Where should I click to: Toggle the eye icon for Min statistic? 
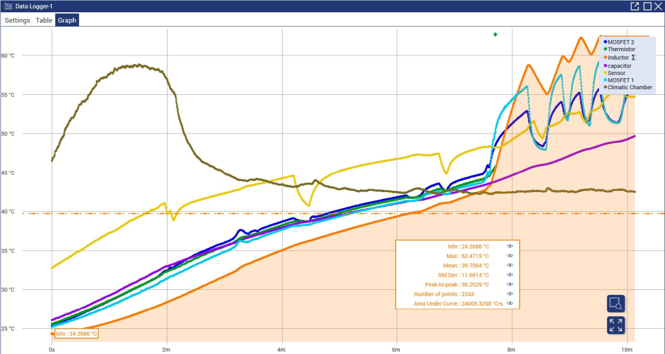point(510,246)
